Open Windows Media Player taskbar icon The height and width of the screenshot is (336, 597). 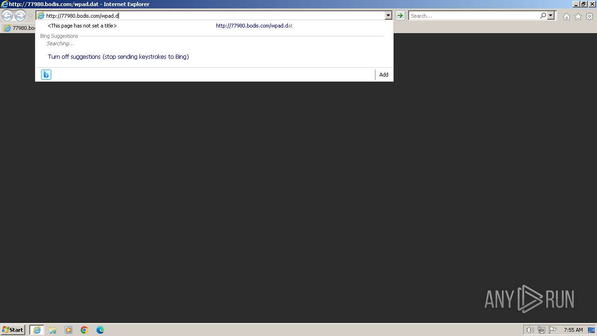69,330
